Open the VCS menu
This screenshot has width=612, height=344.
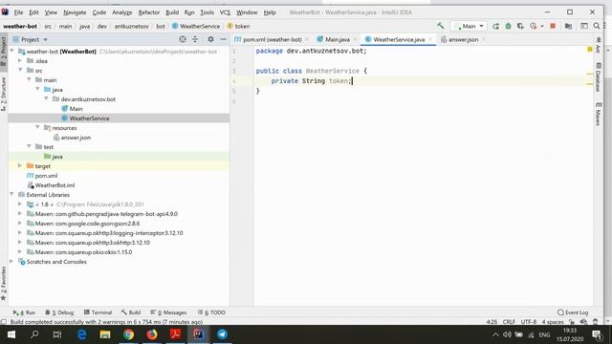[x=225, y=12]
